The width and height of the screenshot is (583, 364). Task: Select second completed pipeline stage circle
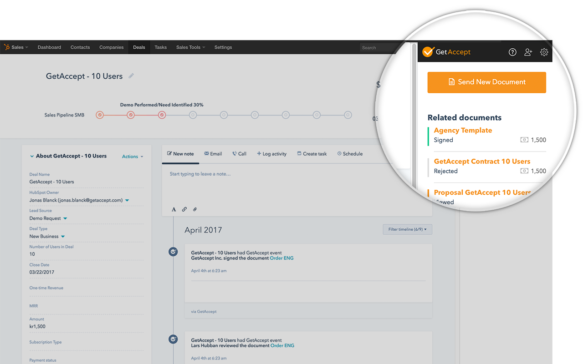point(131,115)
